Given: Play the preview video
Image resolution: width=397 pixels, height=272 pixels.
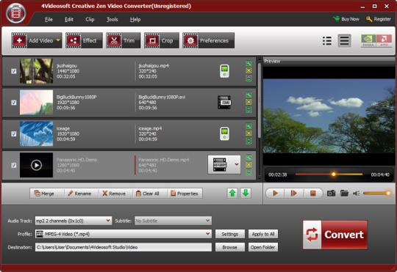Looking at the screenshot, I should pyautogui.click(x=275, y=194).
